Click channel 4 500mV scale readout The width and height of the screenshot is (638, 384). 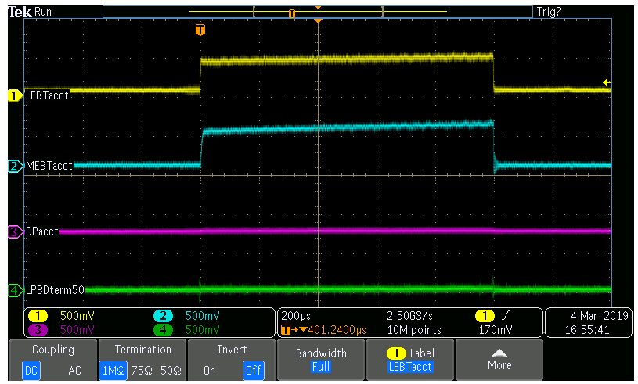point(202,329)
